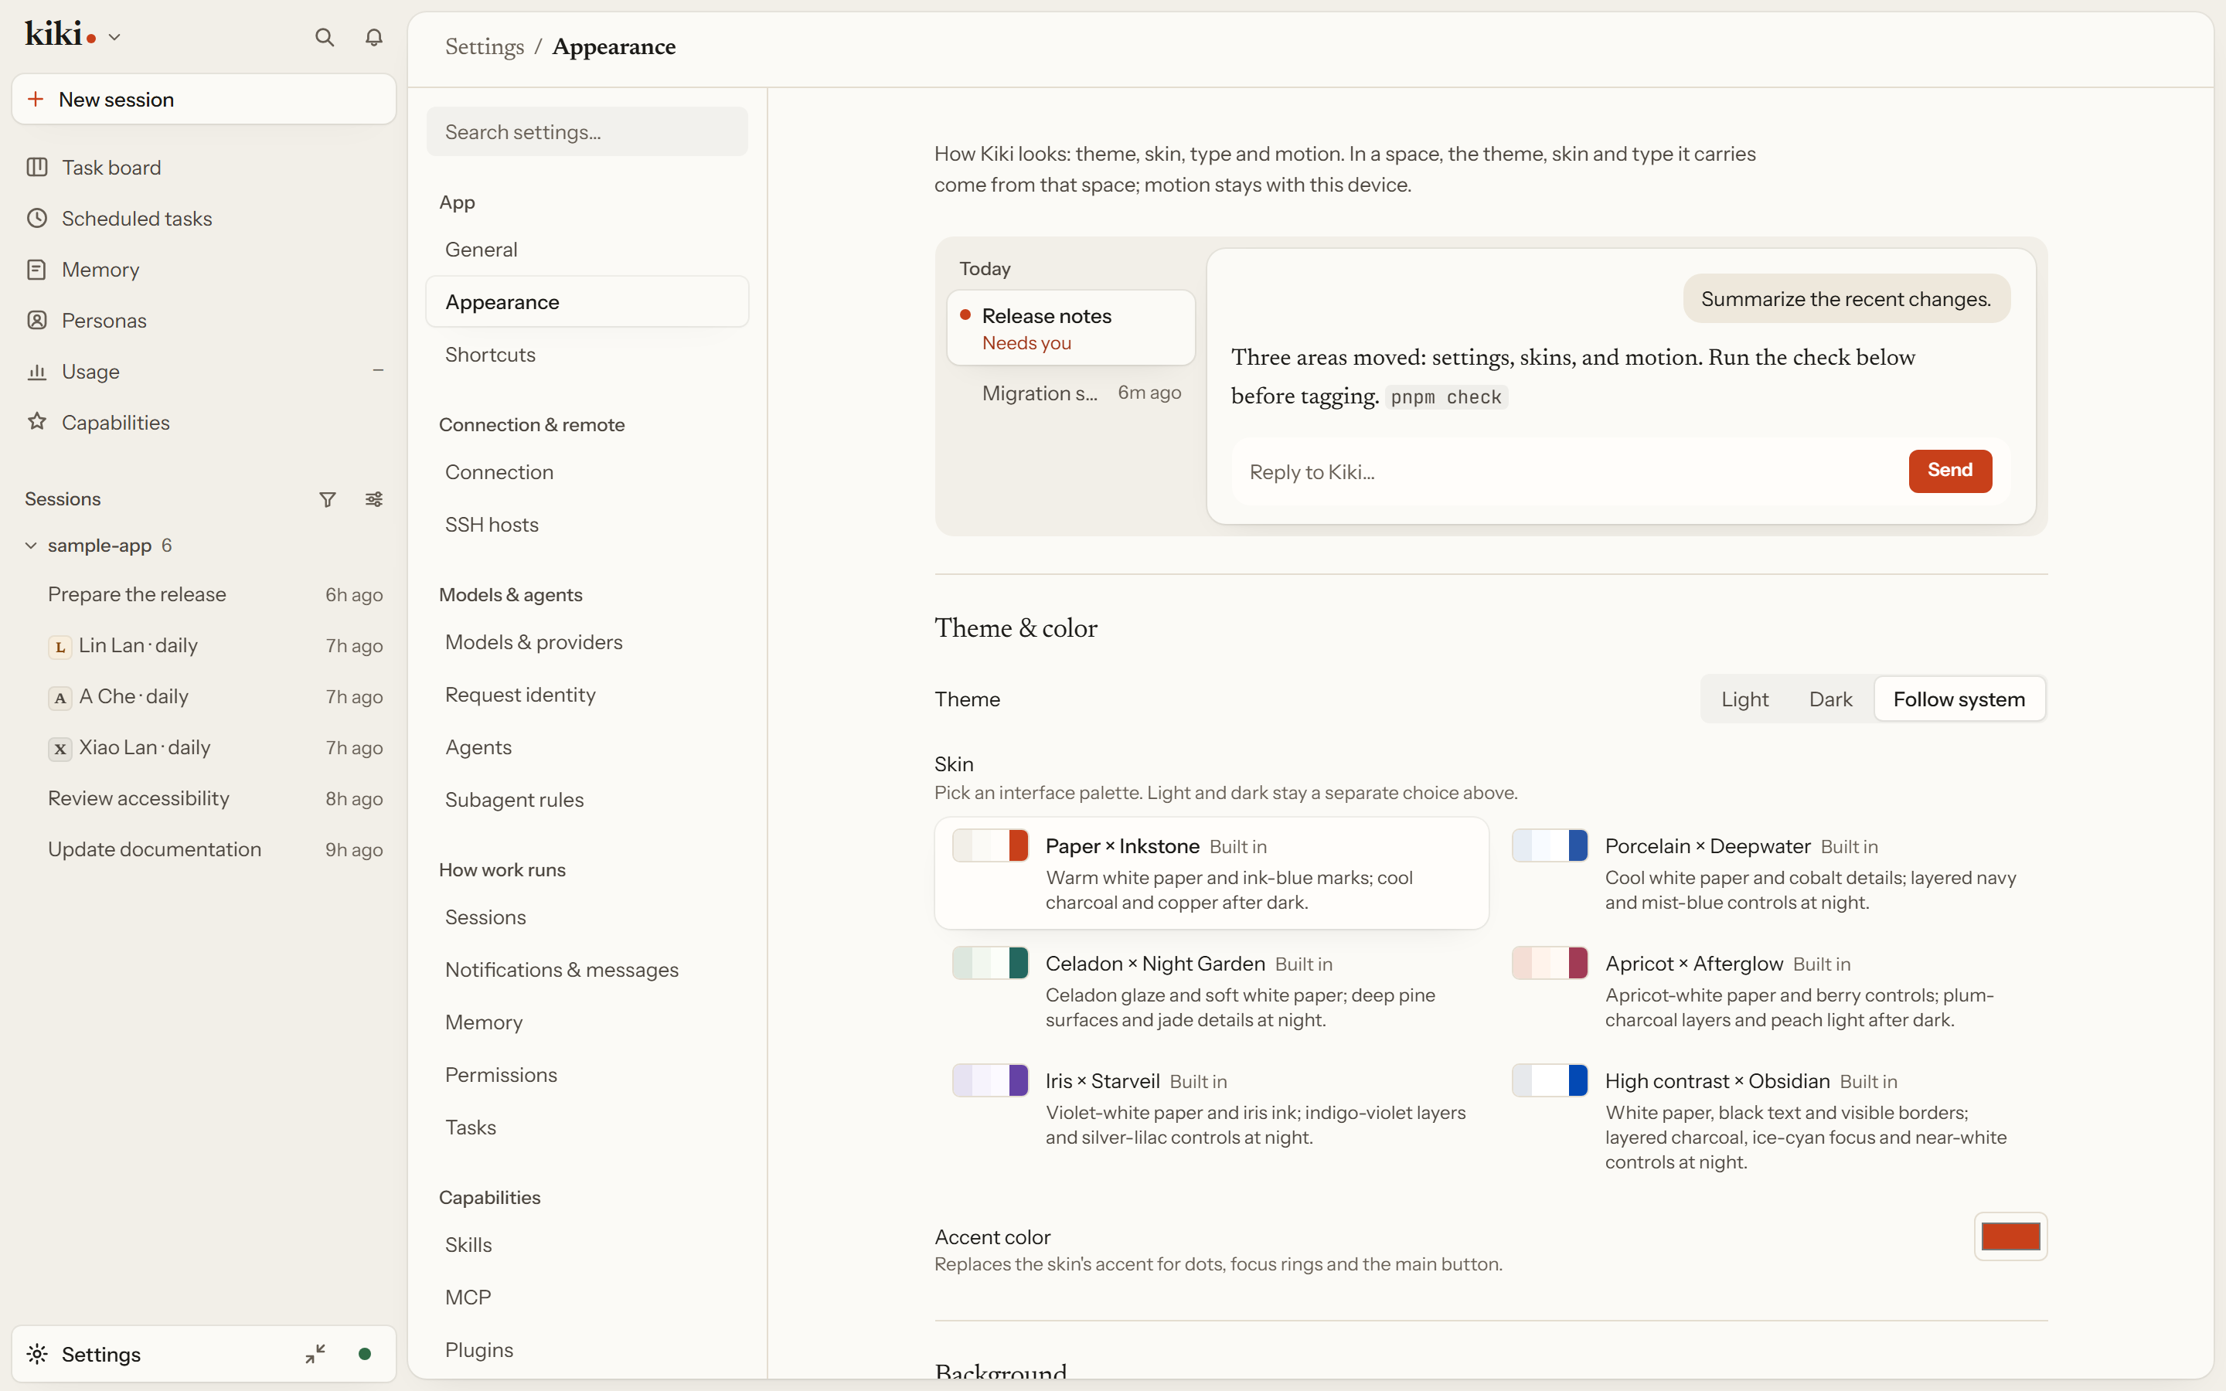Click the Usage bar chart icon
This screenshot has width=2226, height=1391.
[37, 372]
